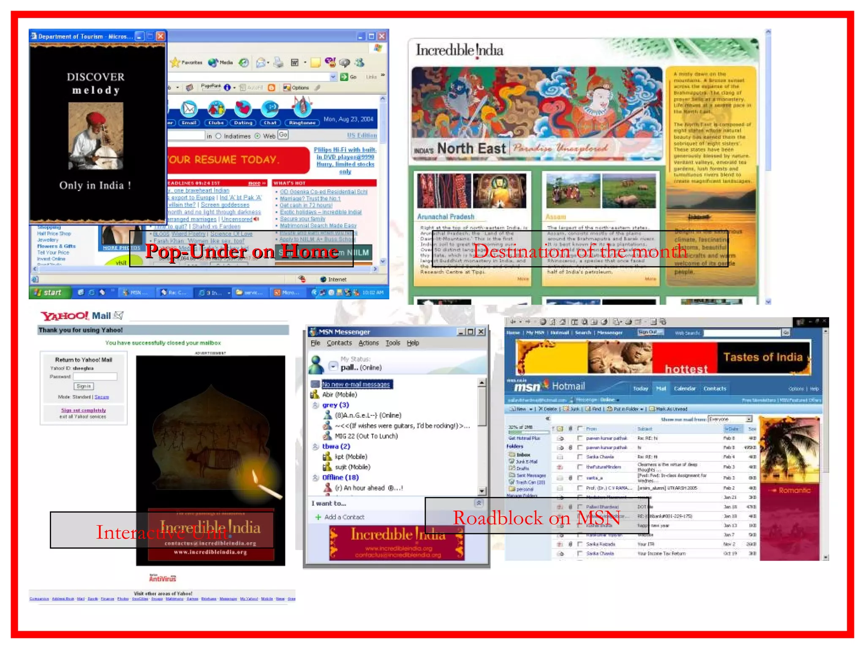Click the US Edition link on Indiatimes
This screenshot has width=865, height=649.
tap(362, 135)
